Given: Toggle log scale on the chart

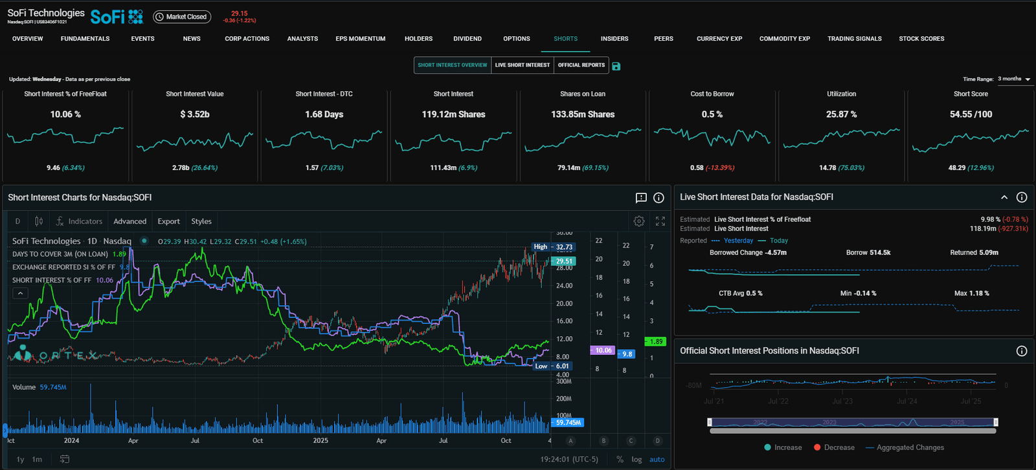Looking at the screenshot, I should [x=636, y=459].
